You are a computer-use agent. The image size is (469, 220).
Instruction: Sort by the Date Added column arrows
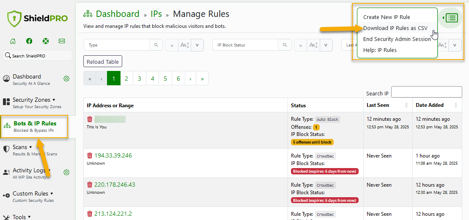455,105
